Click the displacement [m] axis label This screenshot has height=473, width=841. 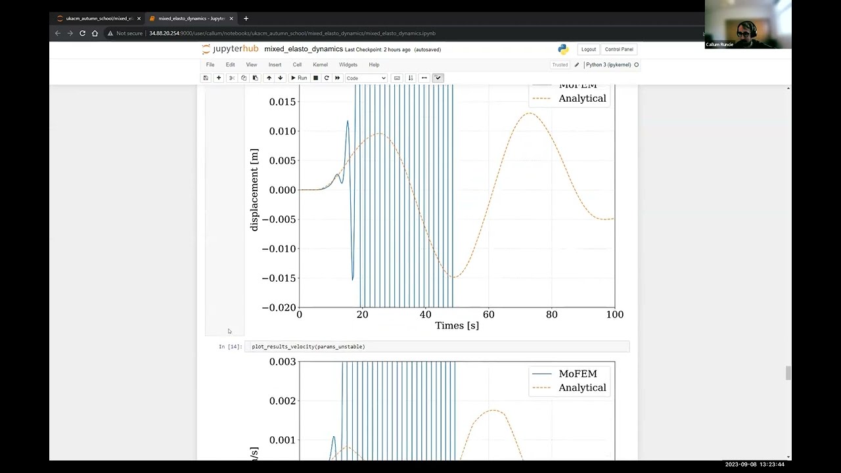coord(254,190)
